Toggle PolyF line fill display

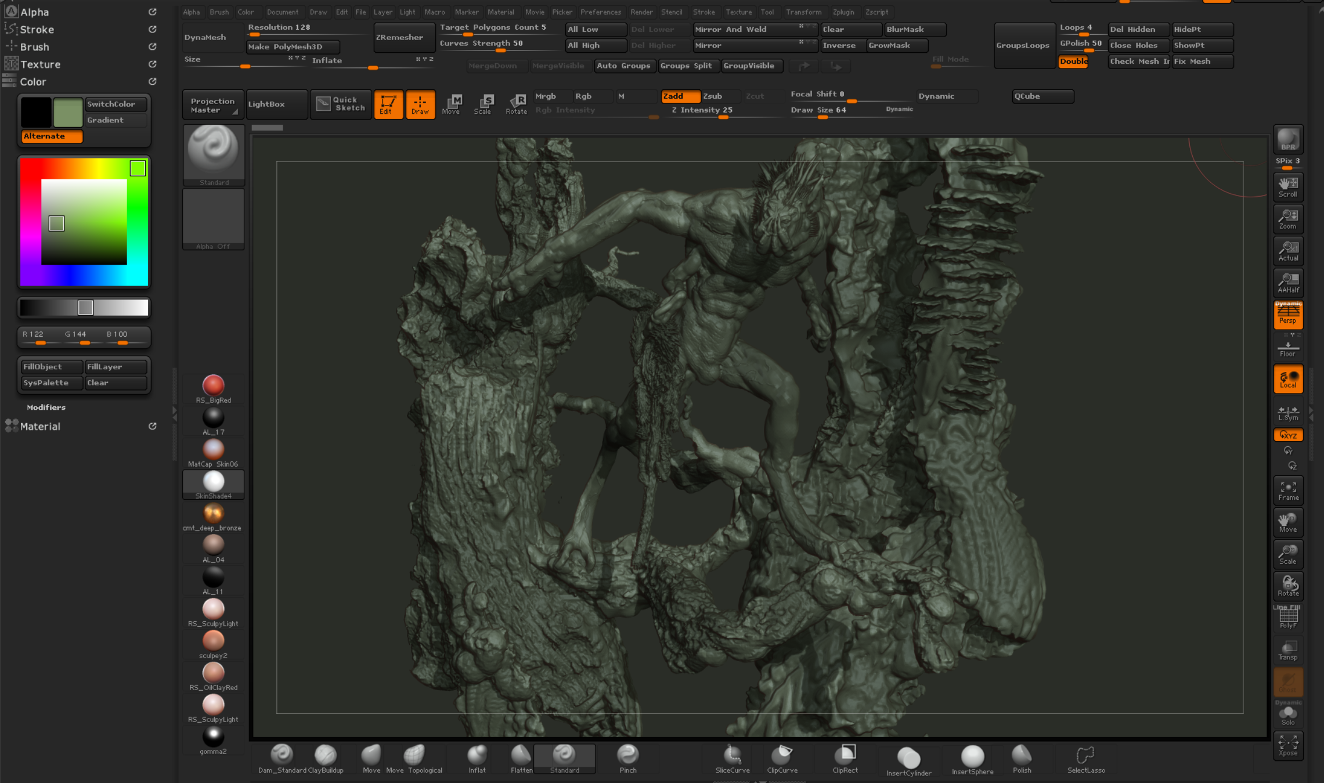pos(1287,618)
